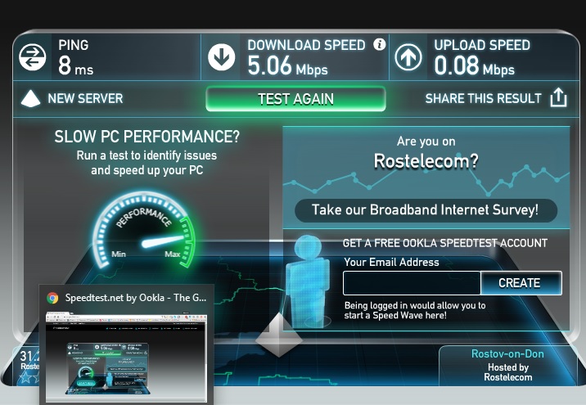Click the ping arrows icon

pyautogui.click(x=33, y=57)
